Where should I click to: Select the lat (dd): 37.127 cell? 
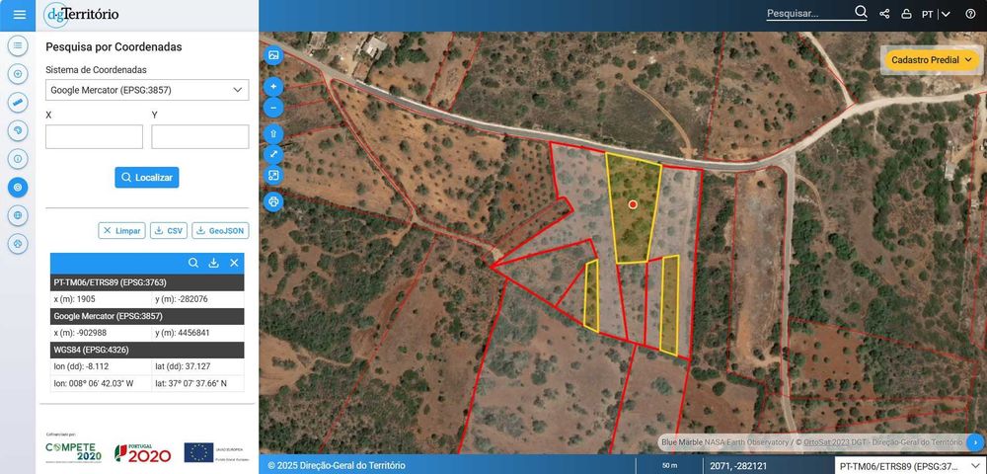[197, 366]
